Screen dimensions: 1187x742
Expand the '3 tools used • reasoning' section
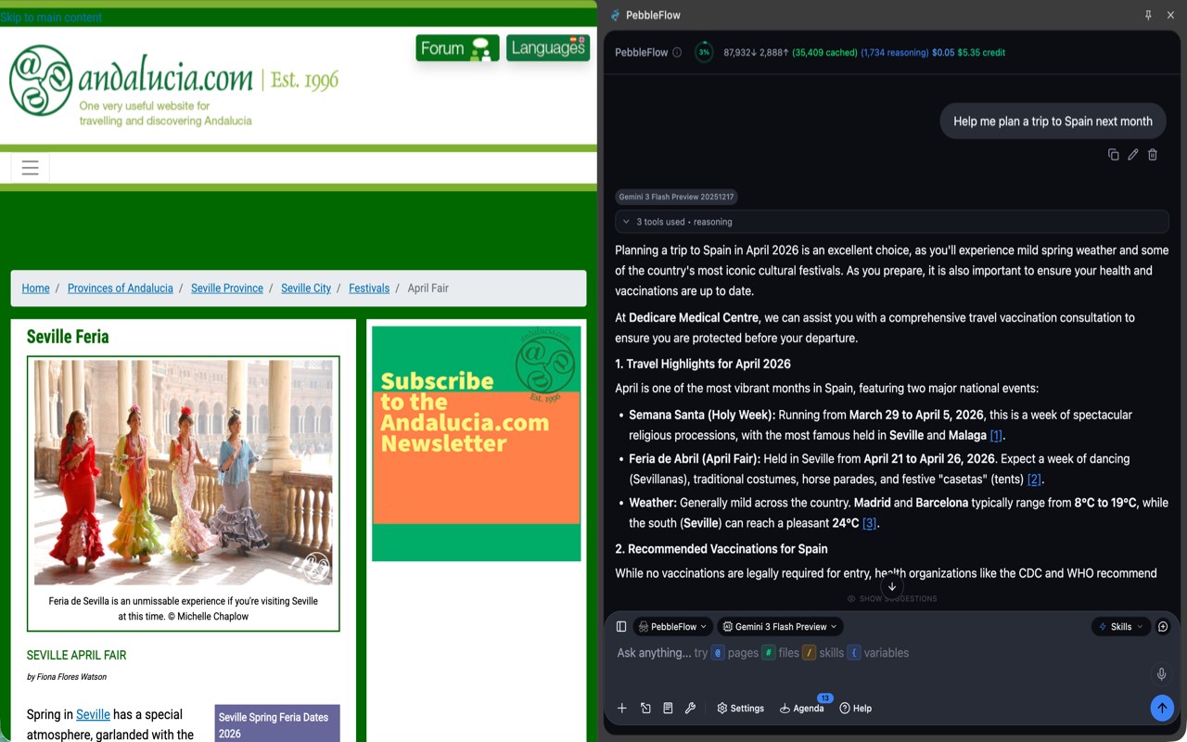[891, 222]
